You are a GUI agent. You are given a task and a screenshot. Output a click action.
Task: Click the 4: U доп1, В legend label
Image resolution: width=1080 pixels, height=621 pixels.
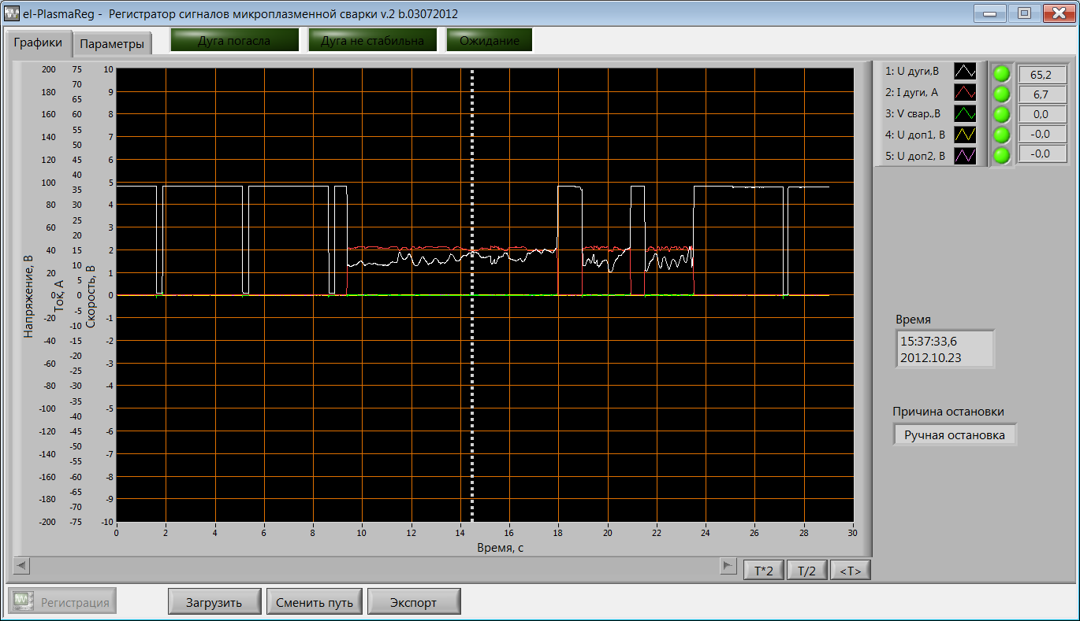[x=914, y=135]
